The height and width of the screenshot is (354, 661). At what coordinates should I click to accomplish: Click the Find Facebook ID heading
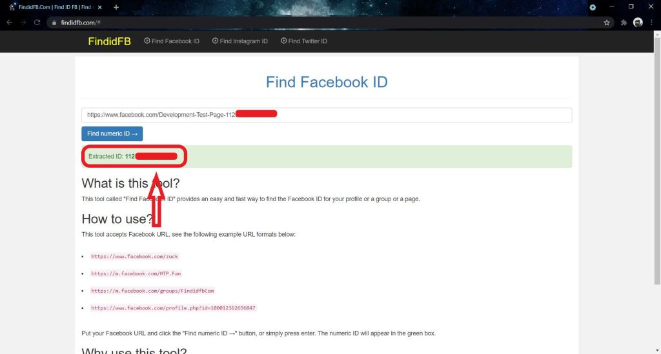pos(327,82)
